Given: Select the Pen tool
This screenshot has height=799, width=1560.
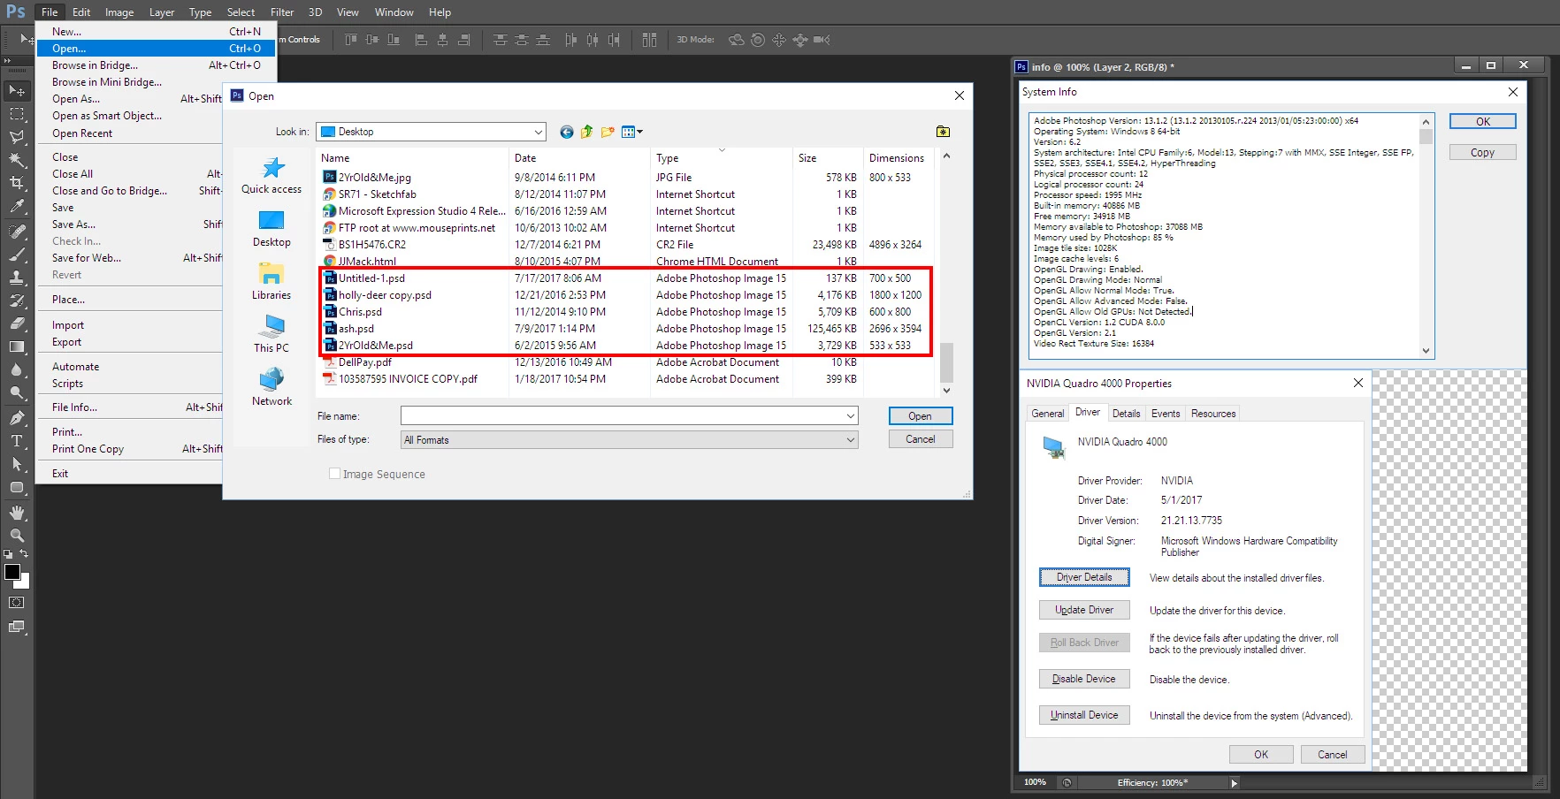Looking at the screenshot, I should click(x=17, y=418).
